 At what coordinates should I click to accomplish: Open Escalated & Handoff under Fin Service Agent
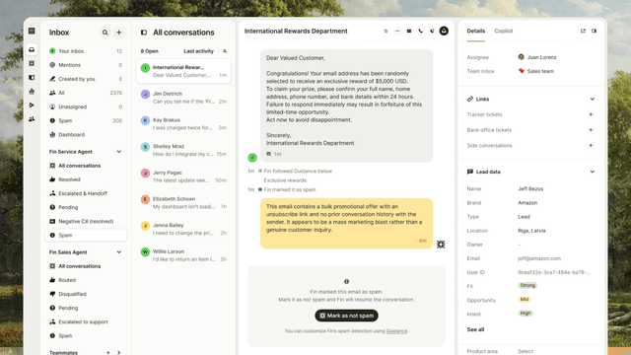point(86,193)
